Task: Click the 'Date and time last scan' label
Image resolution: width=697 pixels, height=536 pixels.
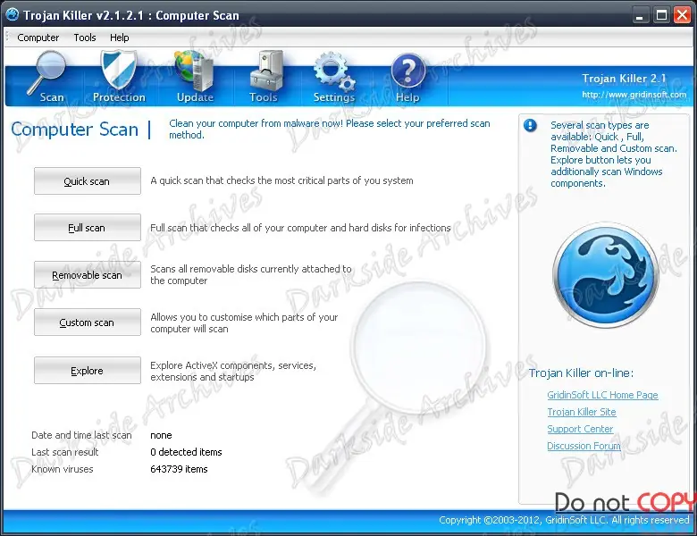Action: (x=81, y=435)
